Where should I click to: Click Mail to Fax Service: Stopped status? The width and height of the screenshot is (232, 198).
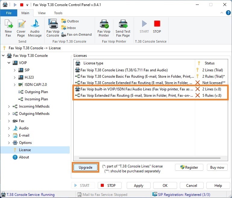(x=102, y=194)
